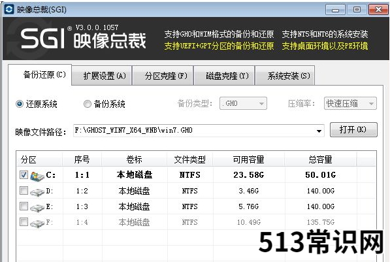Minimize the SGI window
Viewport: 390px width, 262px height.
[x=335, y=10]
